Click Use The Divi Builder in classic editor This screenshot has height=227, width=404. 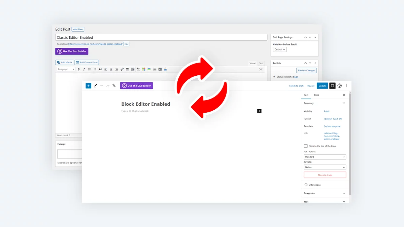click(72, 51)
